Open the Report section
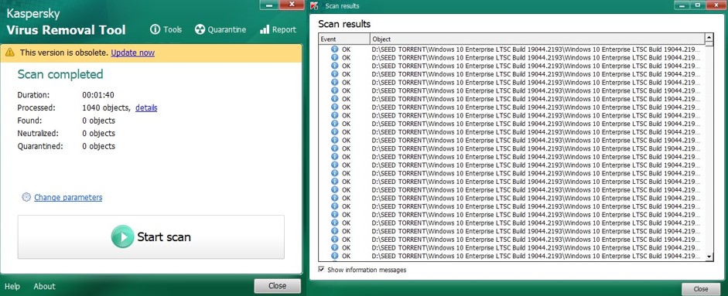This screenshot has width=728, height=296. pos(278,29)
